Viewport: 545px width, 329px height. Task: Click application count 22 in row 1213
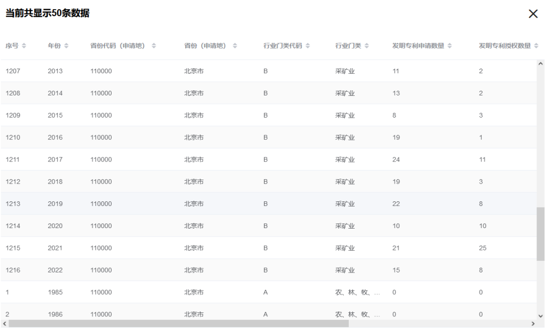396,204
